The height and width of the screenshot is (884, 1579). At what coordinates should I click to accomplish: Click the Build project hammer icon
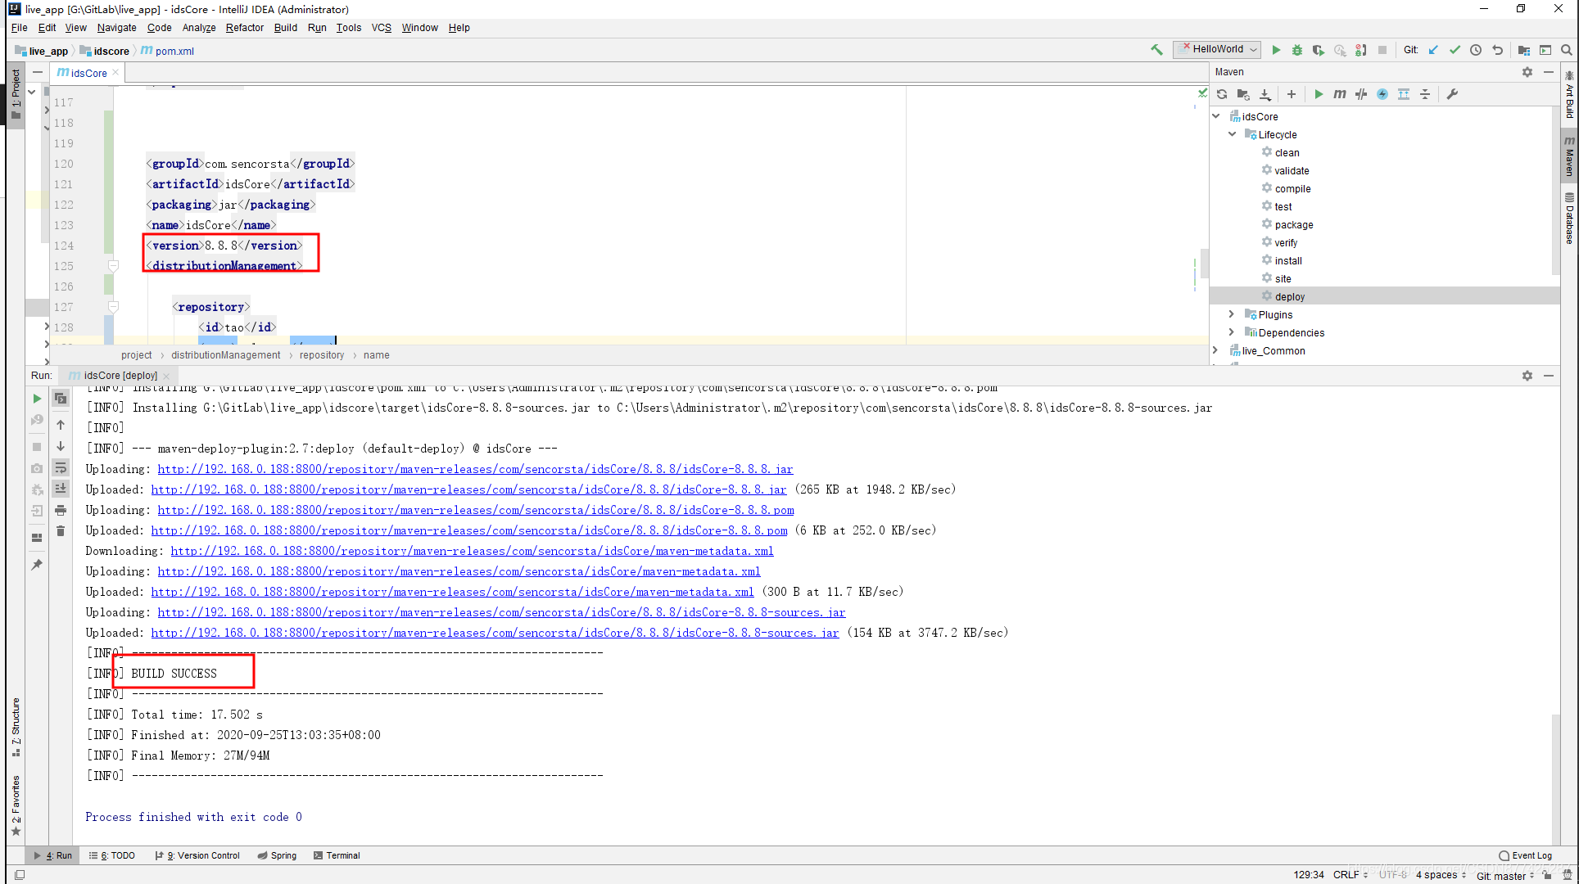[x=1156, y=50]
